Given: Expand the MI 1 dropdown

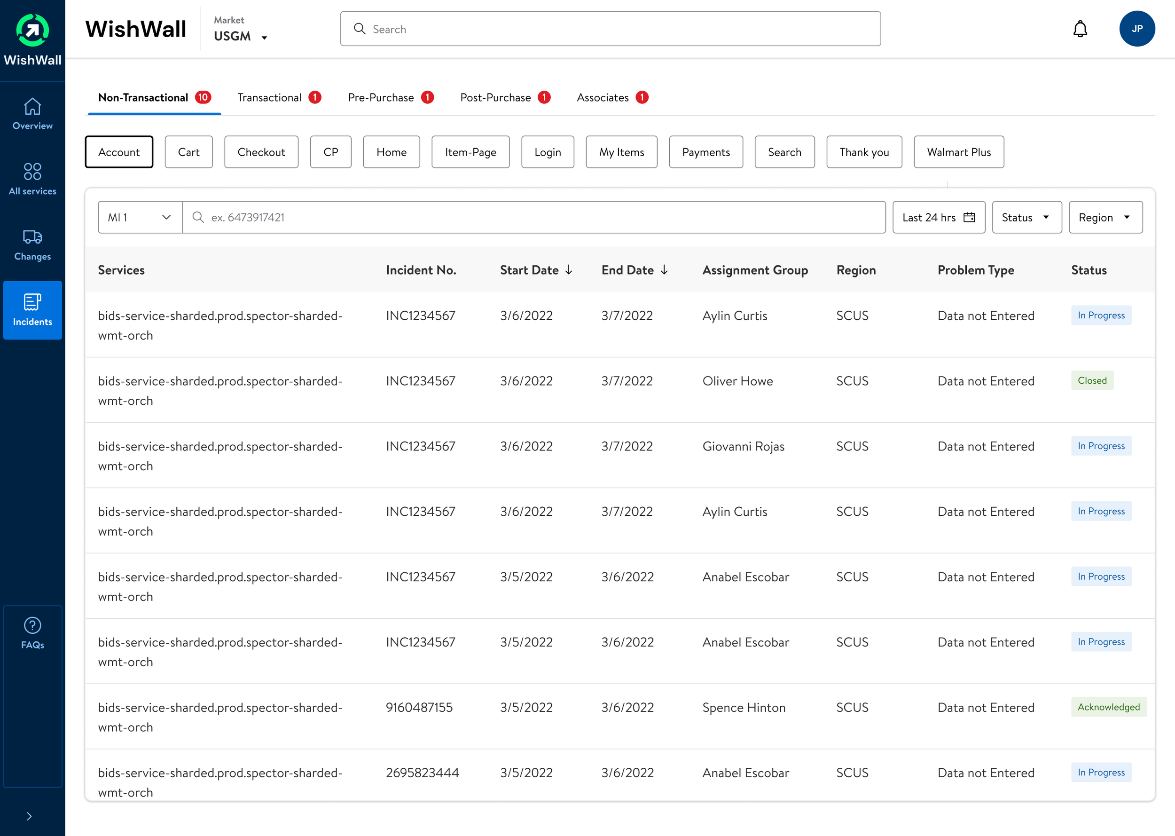Looking at the screenshot, I should click(x=140, y=217).
